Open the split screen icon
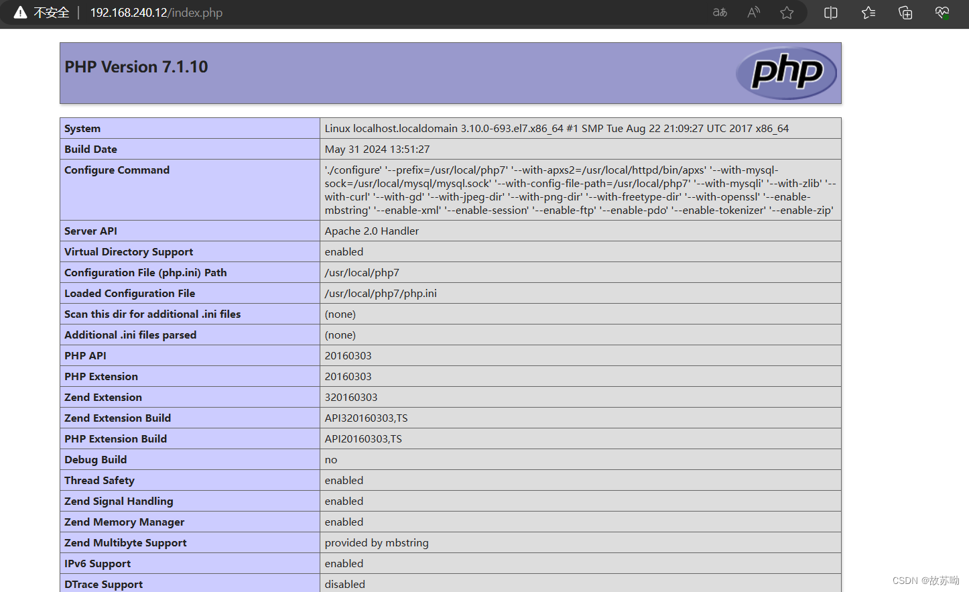969x592 pixels. click(x=831, y=12)
